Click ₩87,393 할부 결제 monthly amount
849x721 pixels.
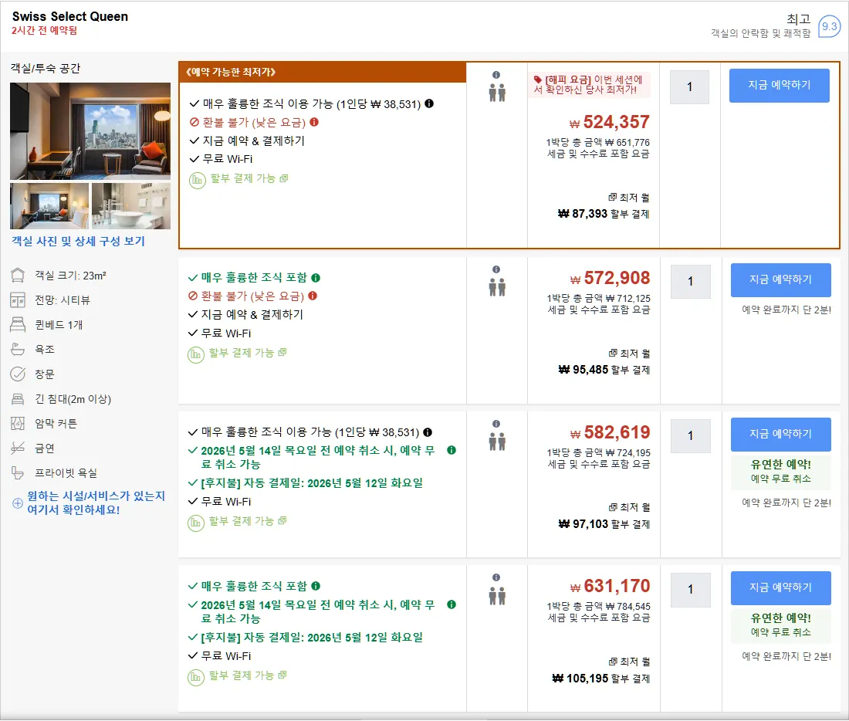(604, 214)
